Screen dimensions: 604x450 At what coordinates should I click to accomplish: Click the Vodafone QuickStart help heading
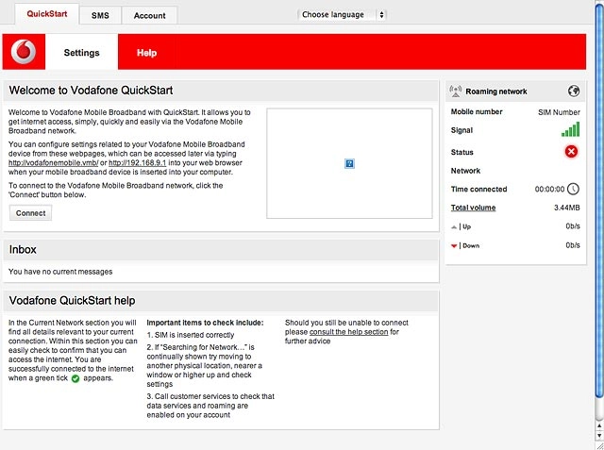pos(72,301)
